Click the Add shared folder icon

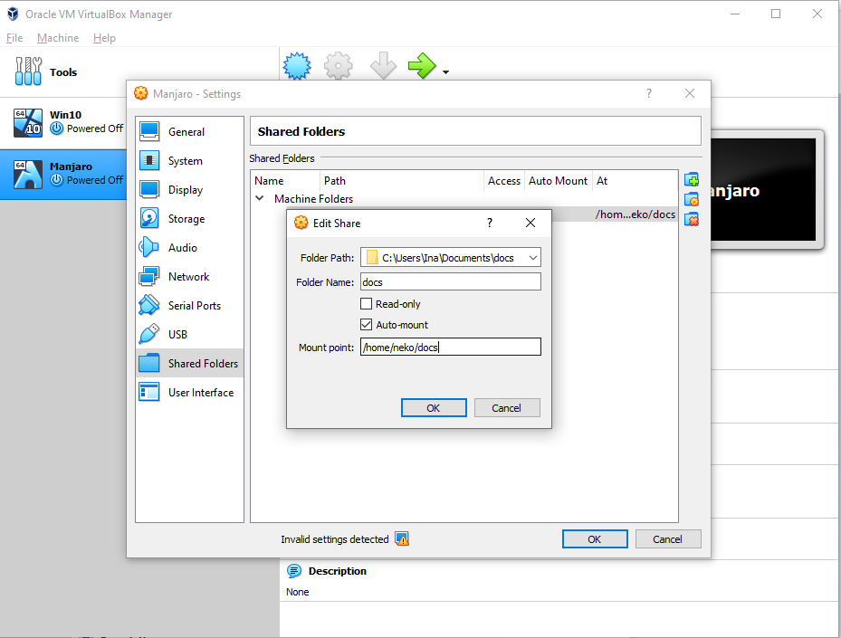click(x=692, y=179)
